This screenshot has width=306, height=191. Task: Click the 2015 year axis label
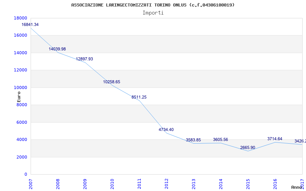(x=247, y=184)
